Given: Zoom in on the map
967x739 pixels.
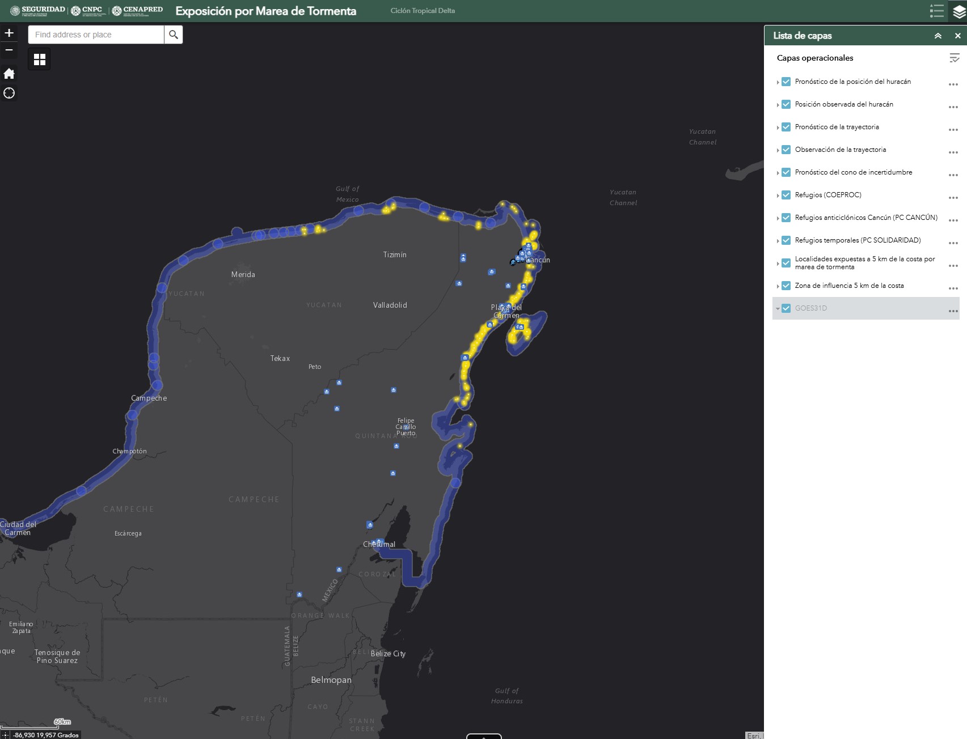Looking at the screenshot, I should (9, 33).
